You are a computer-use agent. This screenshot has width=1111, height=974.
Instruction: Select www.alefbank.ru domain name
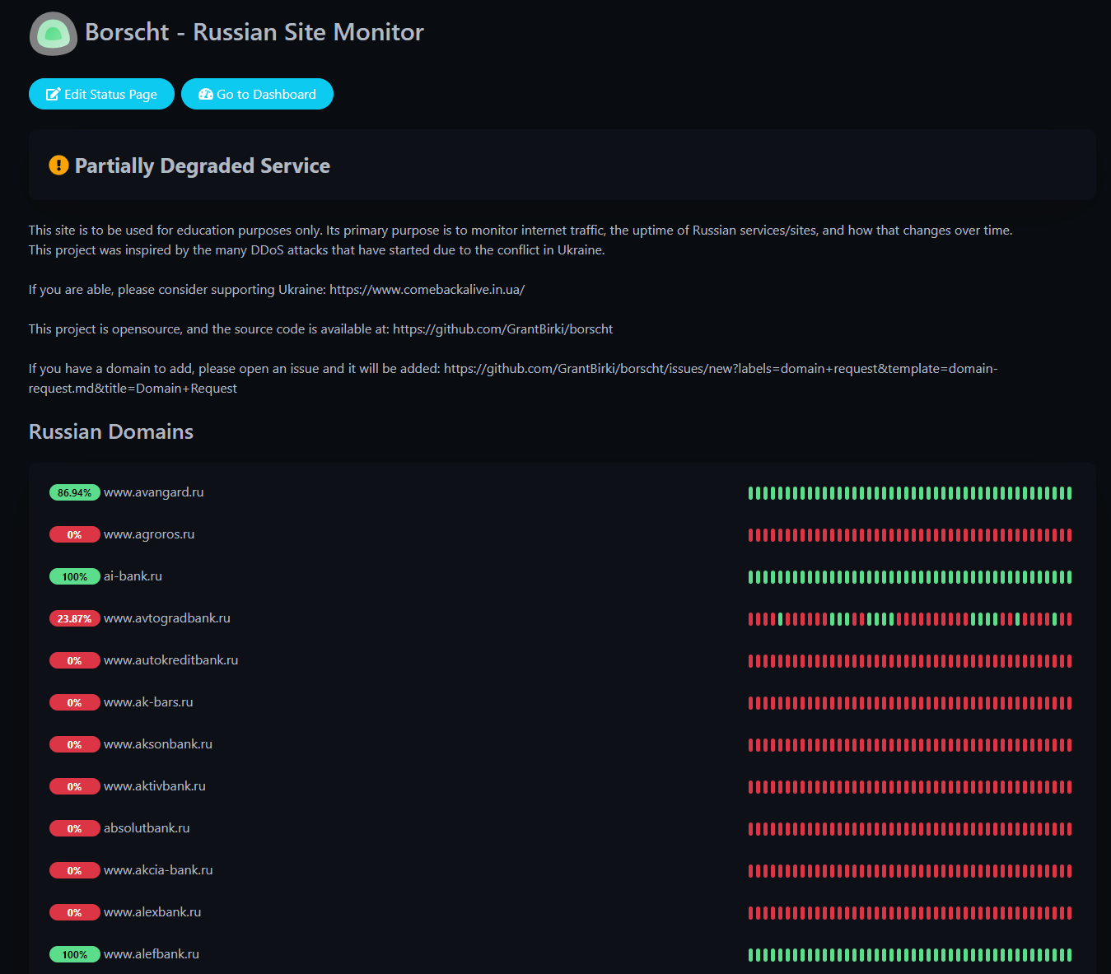click(x=152, y=954)
